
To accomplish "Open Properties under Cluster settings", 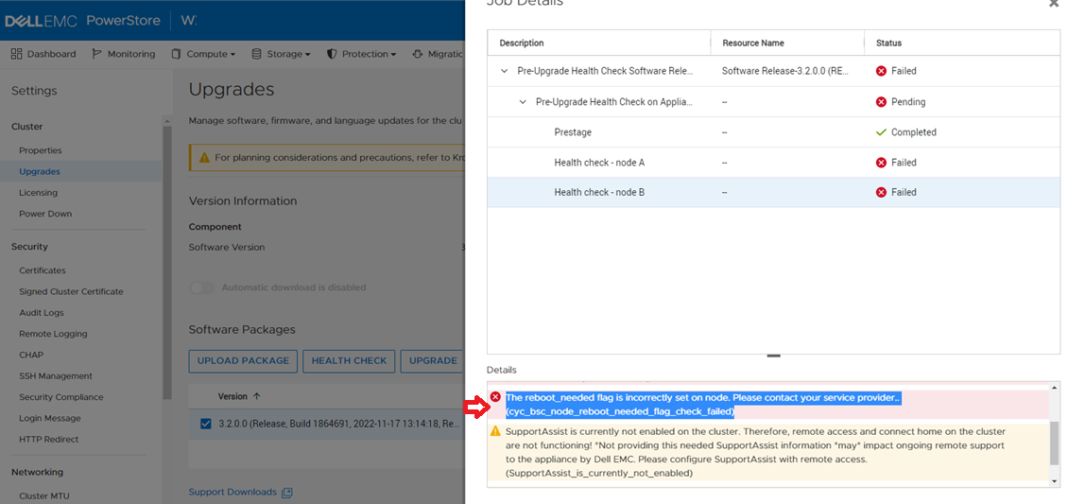I will [41, 150].
